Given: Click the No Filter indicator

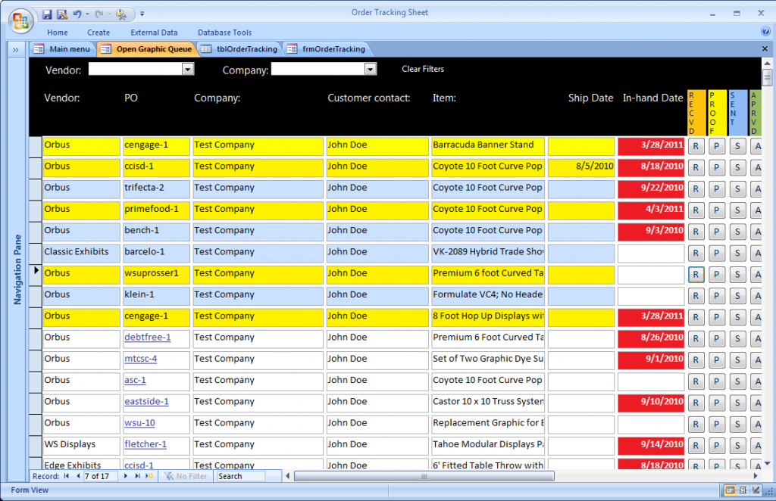Looking at the screenshot, I should [x=186, y=476].
